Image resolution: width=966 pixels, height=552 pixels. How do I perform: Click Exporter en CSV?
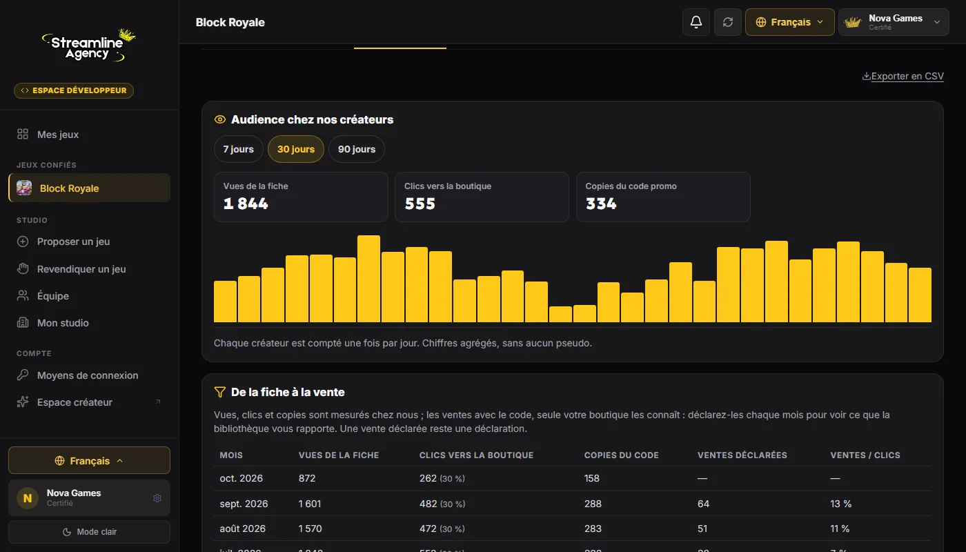(903, 77)
